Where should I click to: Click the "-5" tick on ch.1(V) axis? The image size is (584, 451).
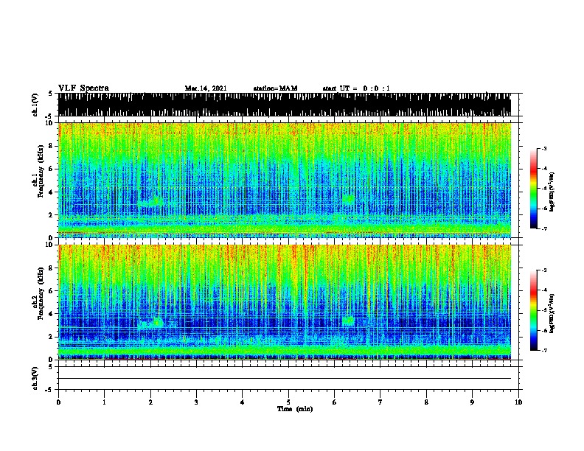pyautogui.click(x=49, y=116)
